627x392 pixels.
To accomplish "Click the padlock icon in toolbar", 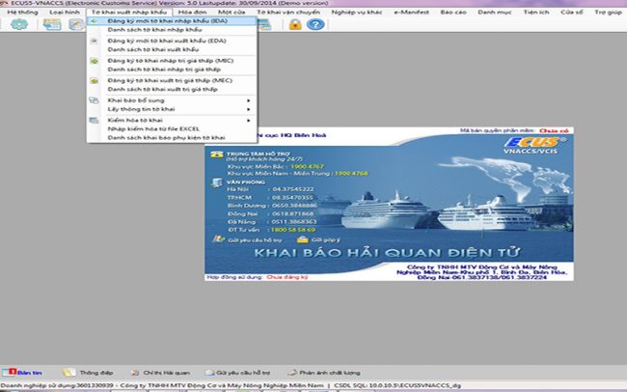I will tap(294, 24).
